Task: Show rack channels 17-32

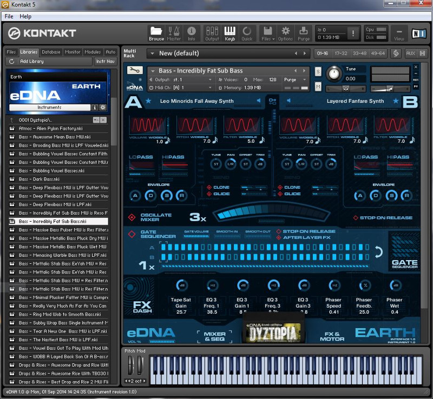Action: click(x=341, y=54)
